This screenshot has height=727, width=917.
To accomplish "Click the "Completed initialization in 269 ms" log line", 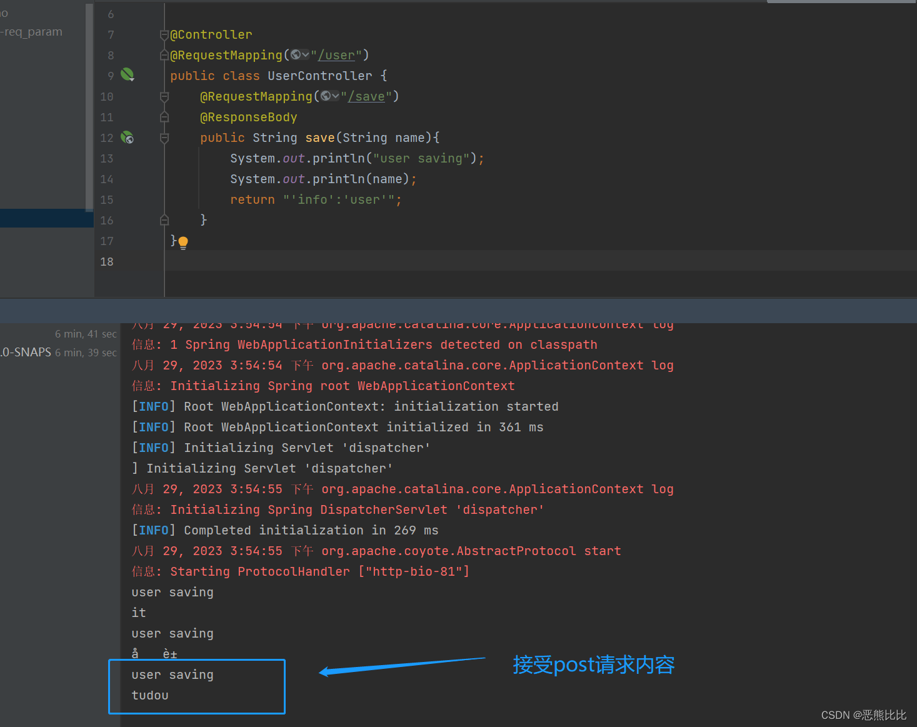I will click(x=285, y=530).
